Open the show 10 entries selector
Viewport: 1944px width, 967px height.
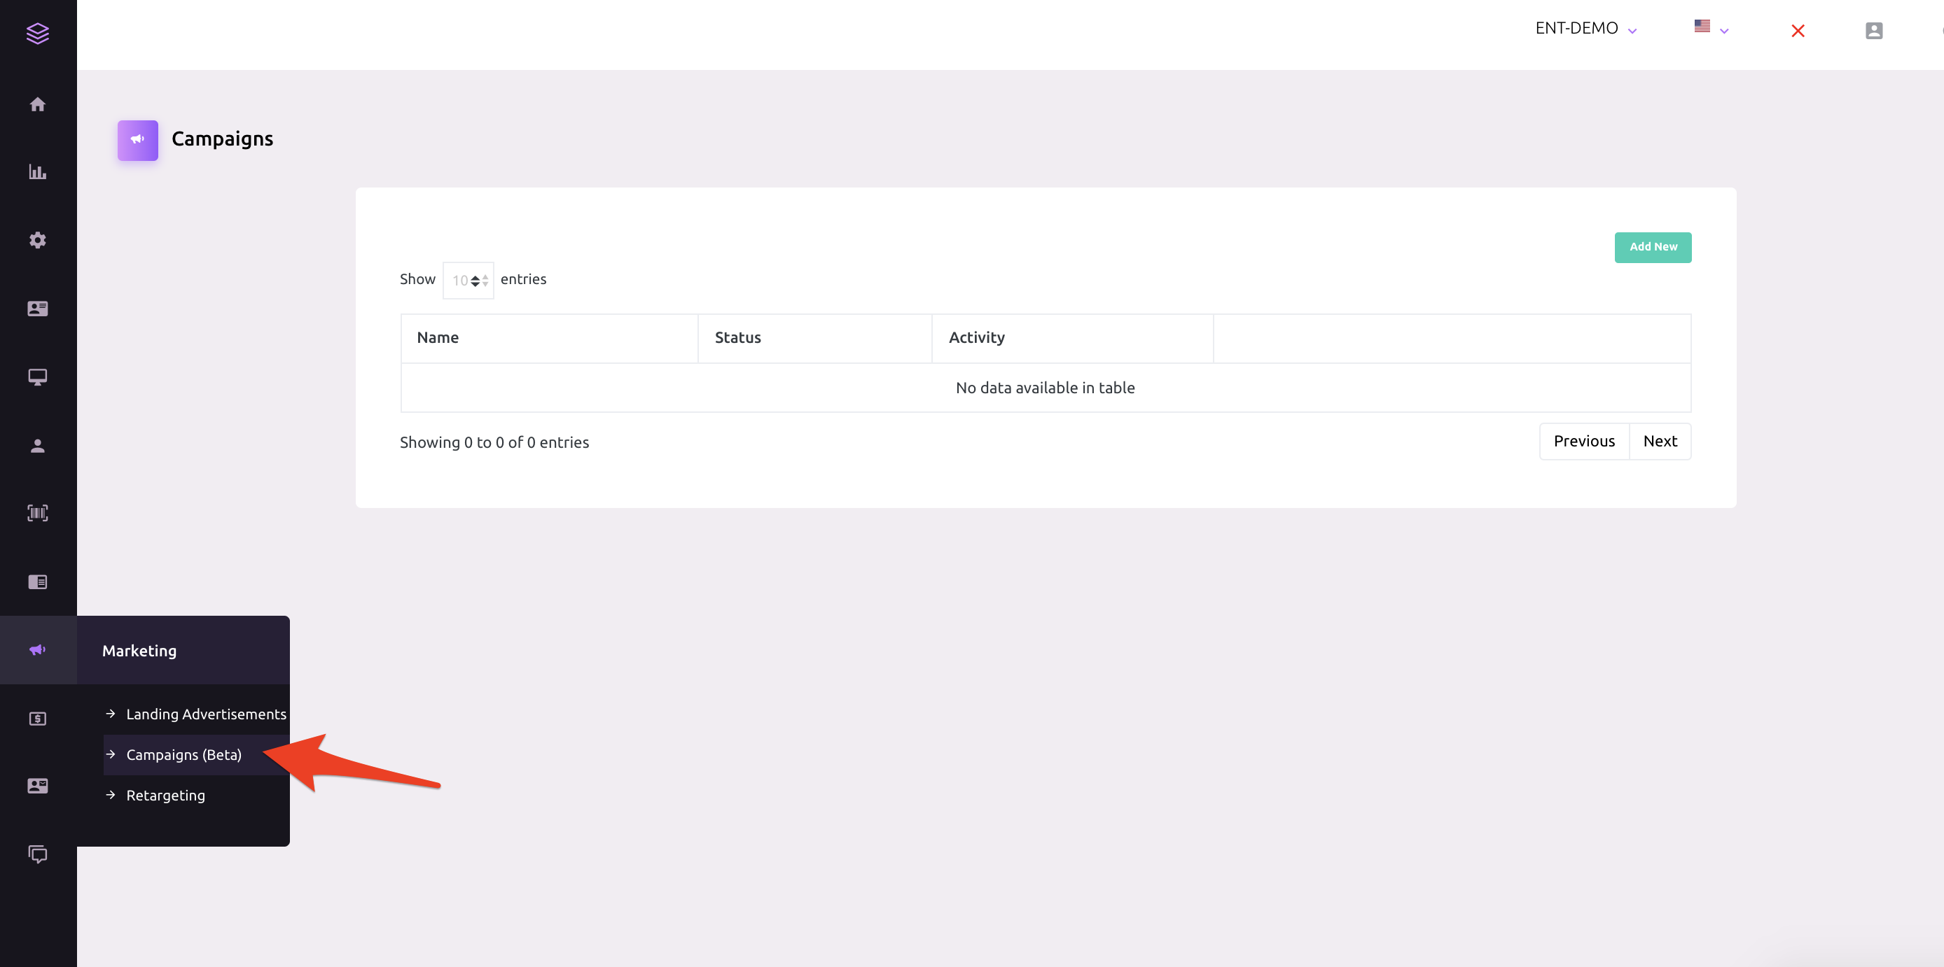pos(468,281)
